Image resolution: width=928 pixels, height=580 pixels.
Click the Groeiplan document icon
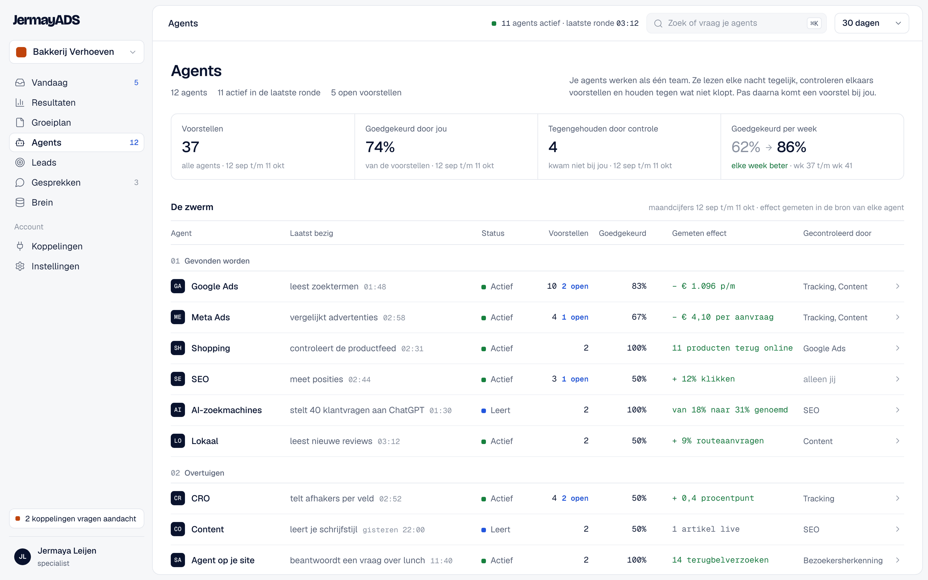20,122
